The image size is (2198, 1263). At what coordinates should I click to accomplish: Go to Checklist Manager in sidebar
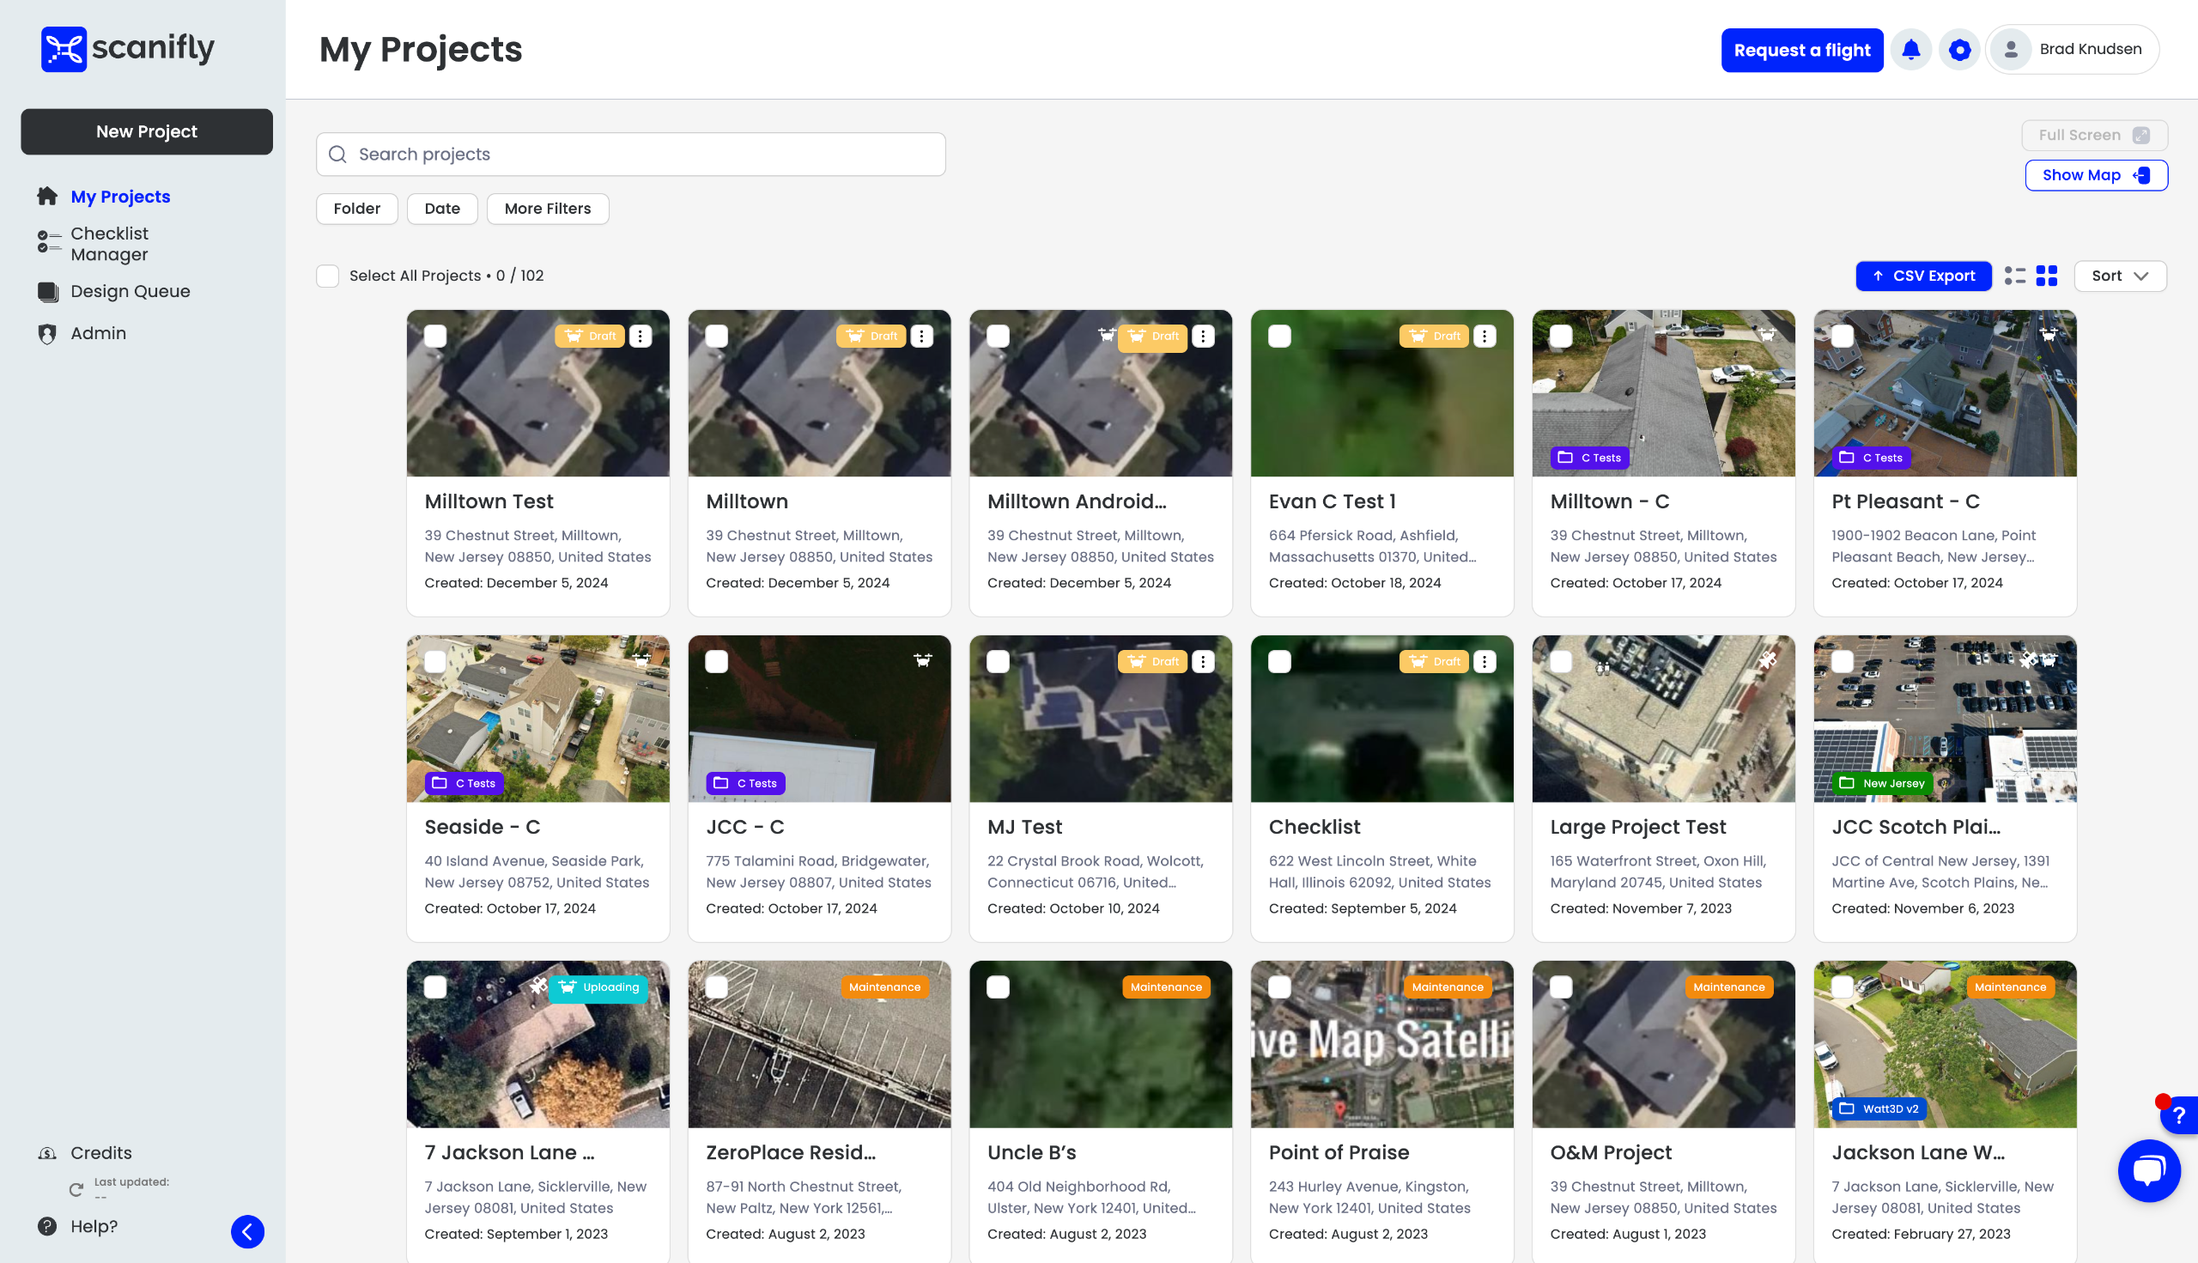(109, 244)
